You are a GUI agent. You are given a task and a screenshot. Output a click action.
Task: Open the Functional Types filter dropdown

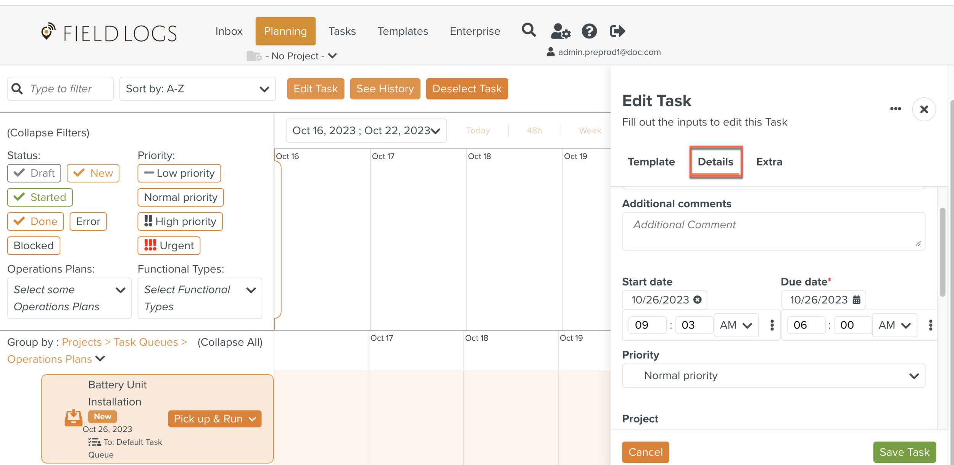tap(200, 298)
